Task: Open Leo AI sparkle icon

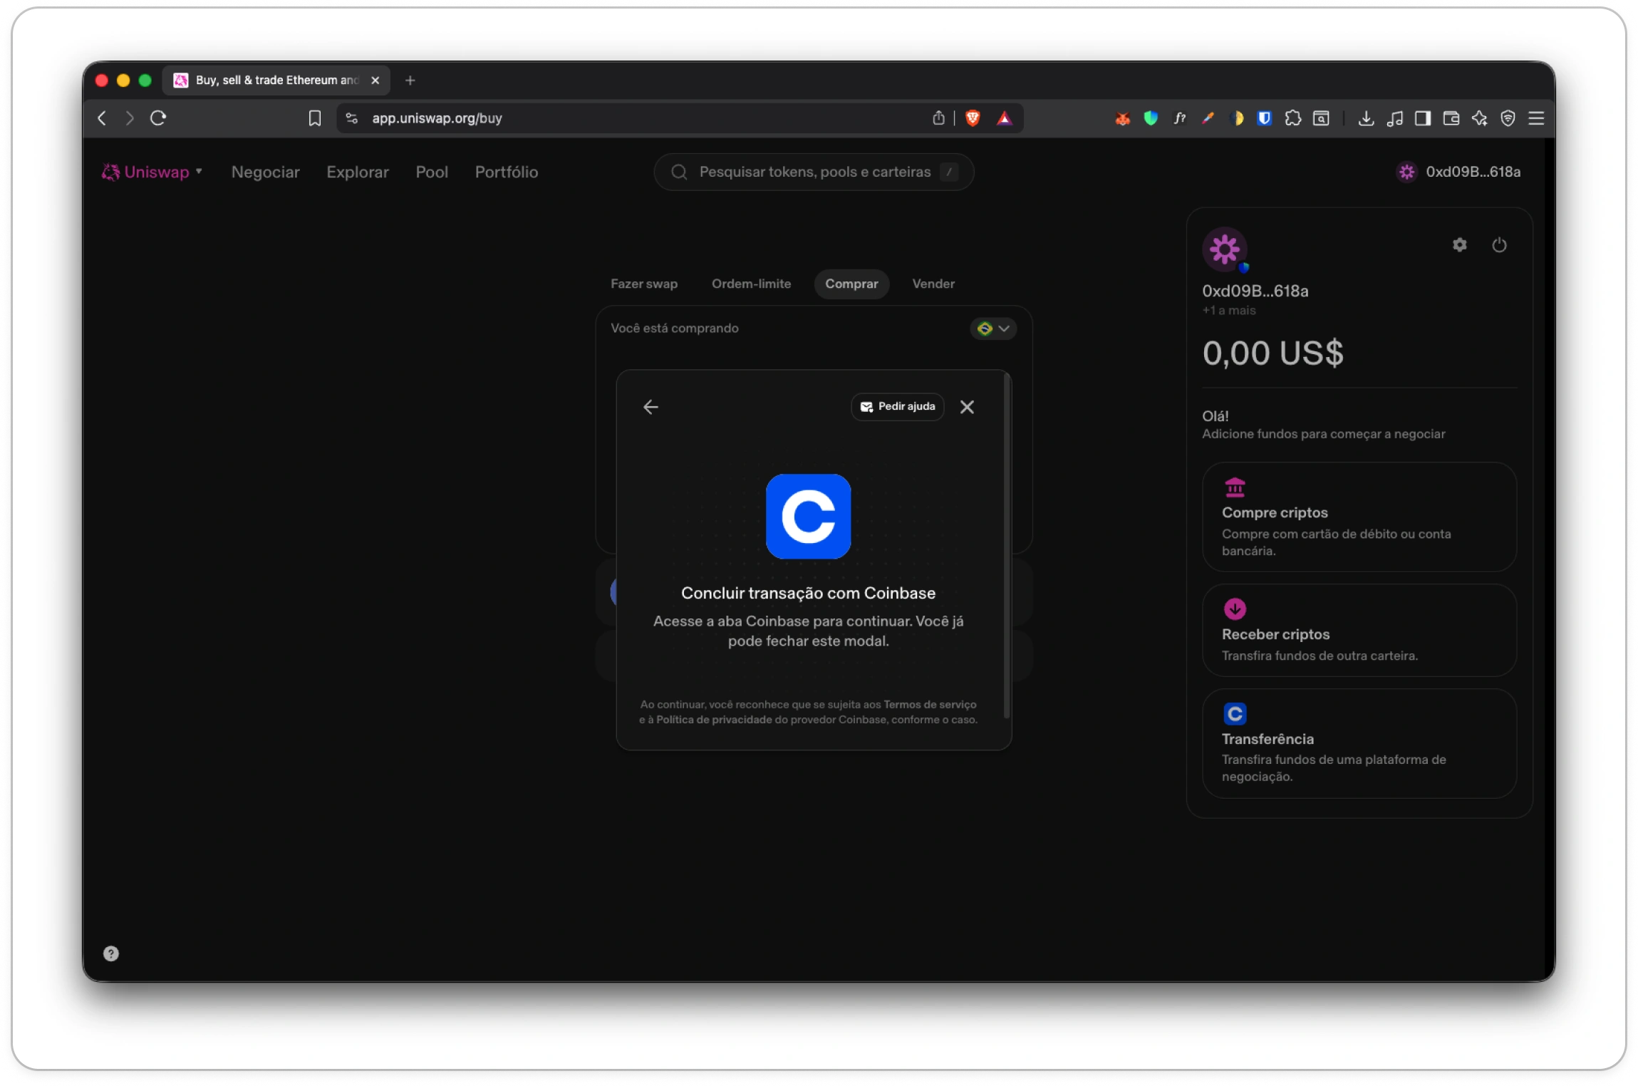Action: point(1480,118)
